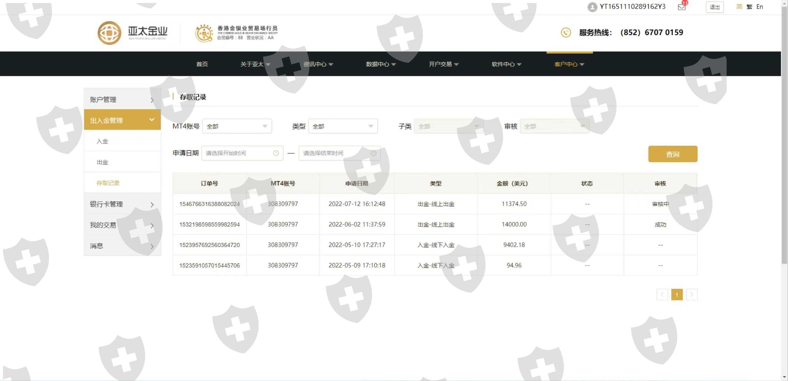Open the mail inbox envelope icon
Screen dimensions: 788x381
682,7
